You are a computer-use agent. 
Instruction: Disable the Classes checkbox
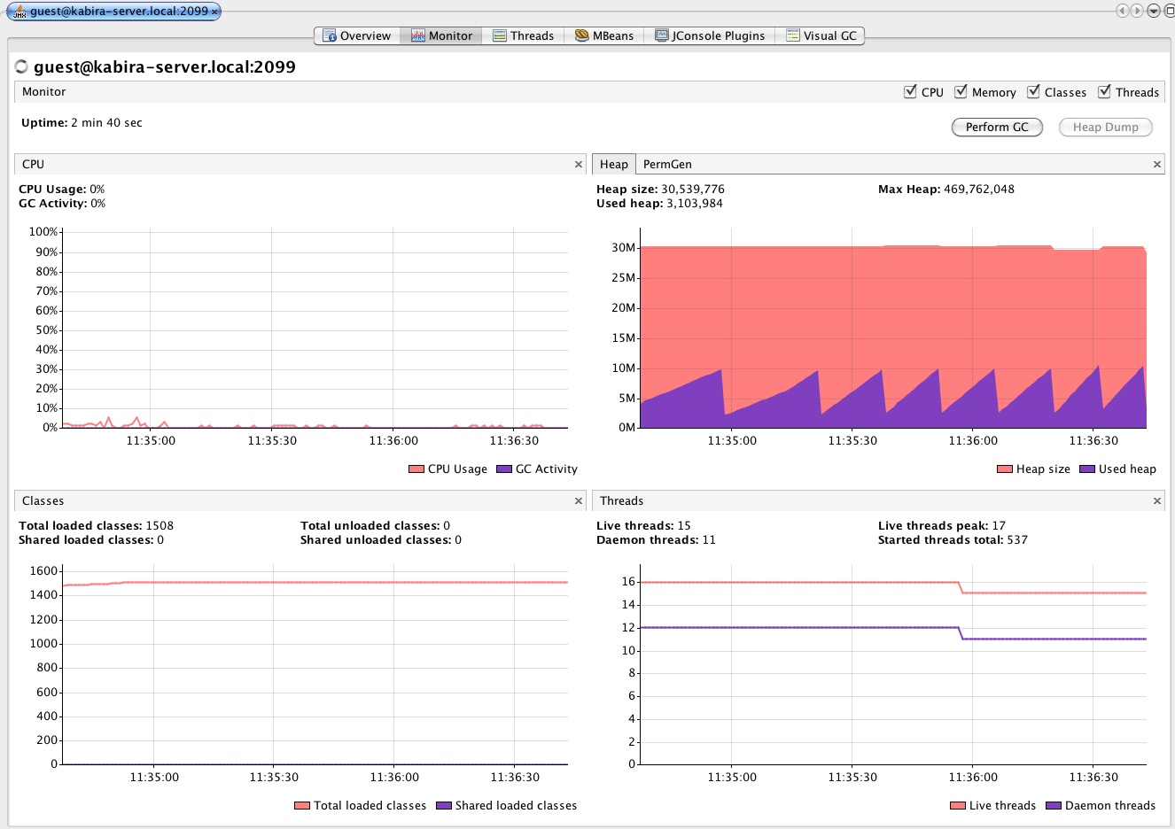[x=1033, y=92]
